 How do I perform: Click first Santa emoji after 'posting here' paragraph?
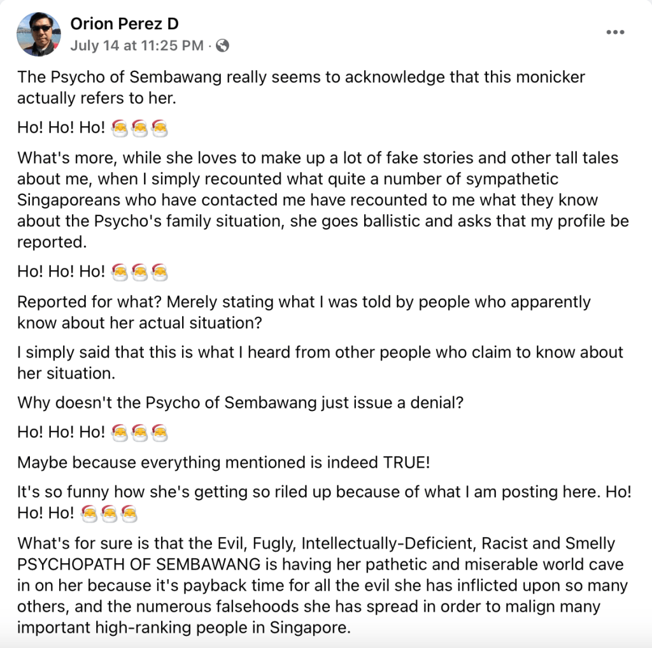click(89, 513)
